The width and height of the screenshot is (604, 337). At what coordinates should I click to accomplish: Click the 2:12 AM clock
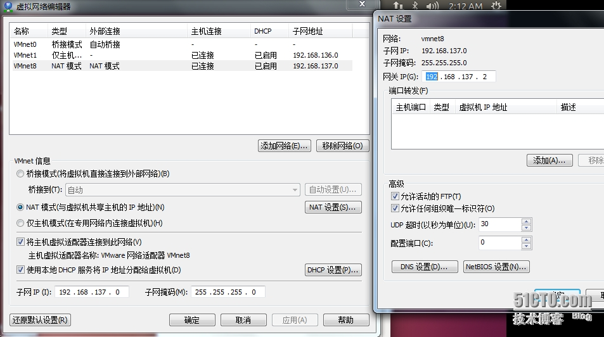click(x=465, y=6)
